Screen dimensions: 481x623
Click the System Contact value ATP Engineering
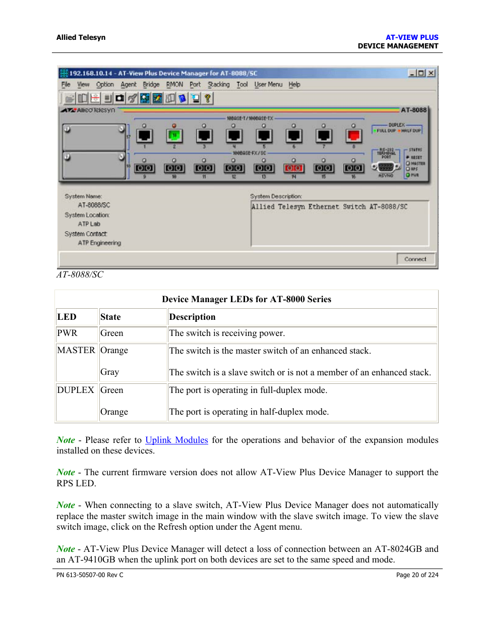coord(99,243)
